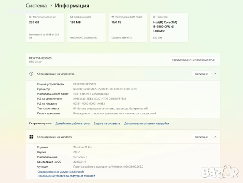Copy Windows specifications with Копиране

(201, 137)
